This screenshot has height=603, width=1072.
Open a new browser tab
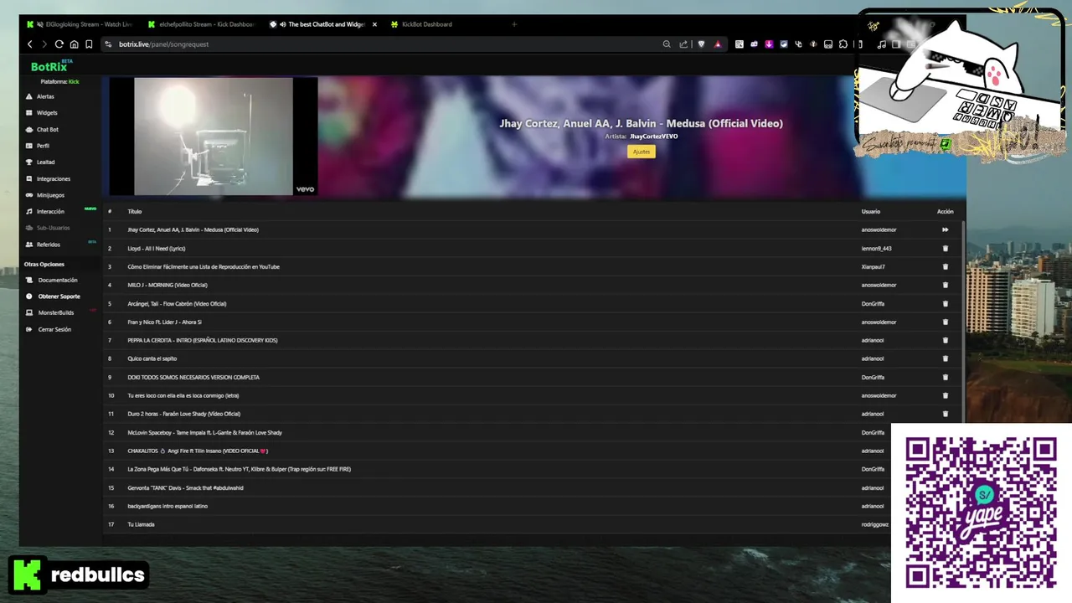tap(514, 24)
